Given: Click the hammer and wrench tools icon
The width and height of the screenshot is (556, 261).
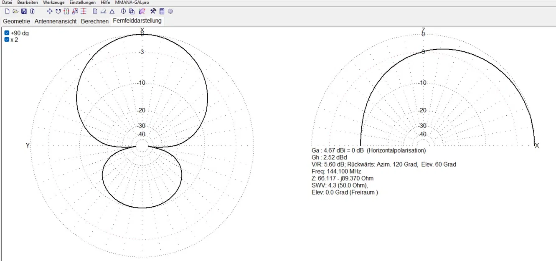Looking at the screenshot, I should click(153, 11).
